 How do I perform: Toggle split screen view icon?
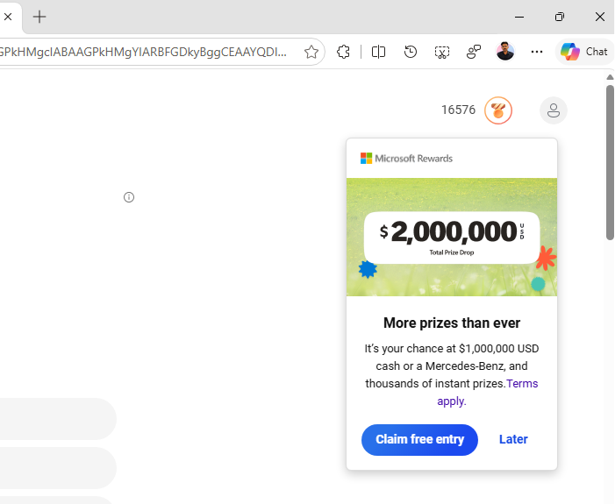[x=378, y=52]
